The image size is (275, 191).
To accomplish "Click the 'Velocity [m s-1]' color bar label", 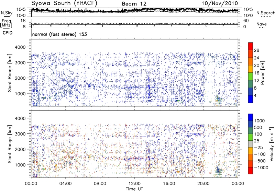I will (x=272, y=144).
